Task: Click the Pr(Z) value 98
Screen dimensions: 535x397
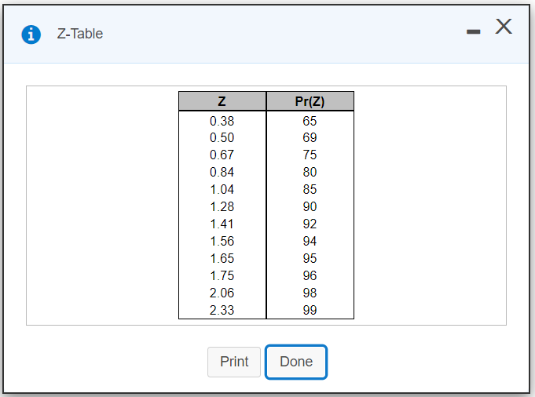Action: pyautogui.click(x=310, y=293)
